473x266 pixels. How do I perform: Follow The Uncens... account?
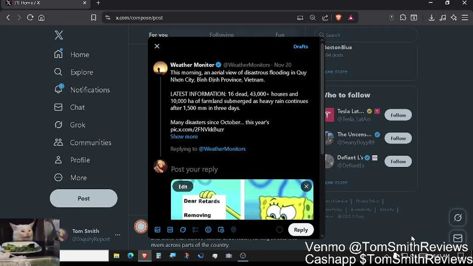point(398,138)
